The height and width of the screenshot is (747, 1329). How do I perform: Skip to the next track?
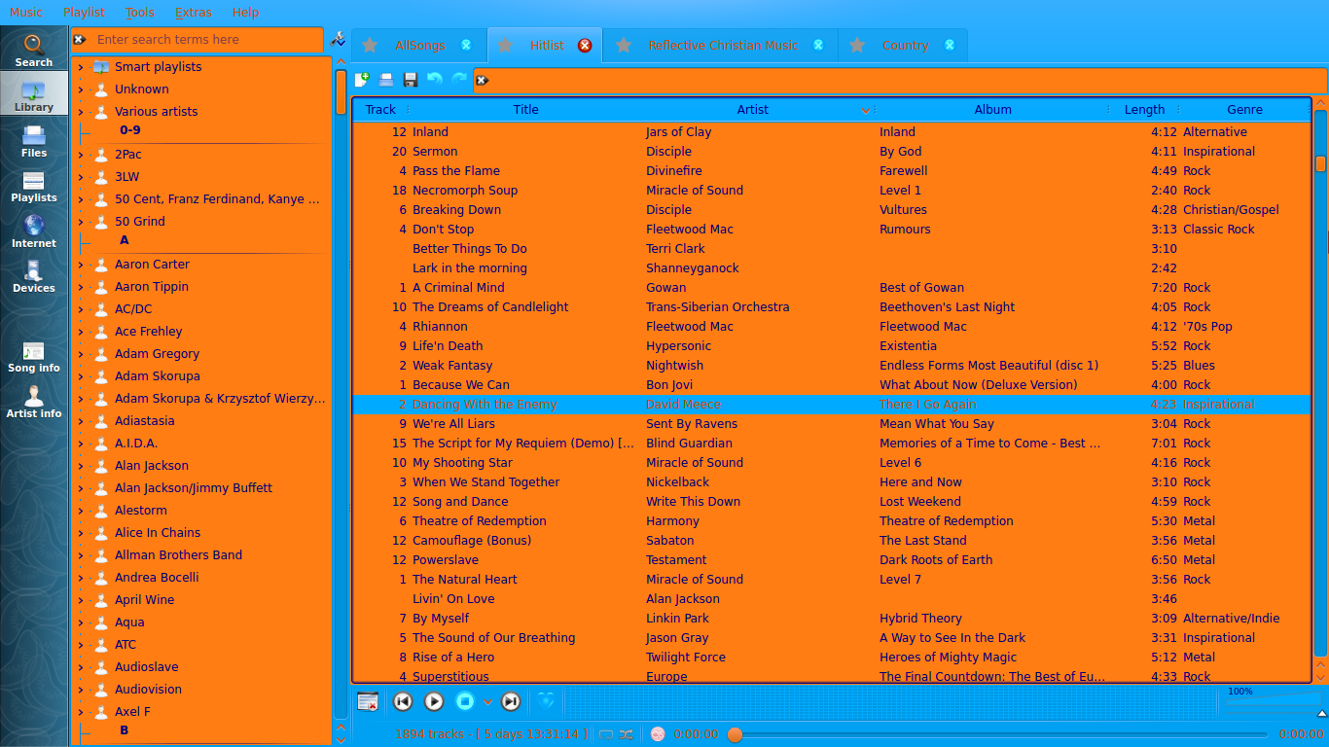coord(511,701)
